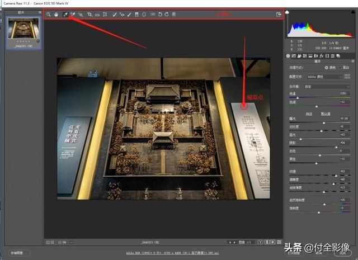Select the Zoom tool in the toolbar
Screen dimensions: 358x260
(x=49, y=14)
